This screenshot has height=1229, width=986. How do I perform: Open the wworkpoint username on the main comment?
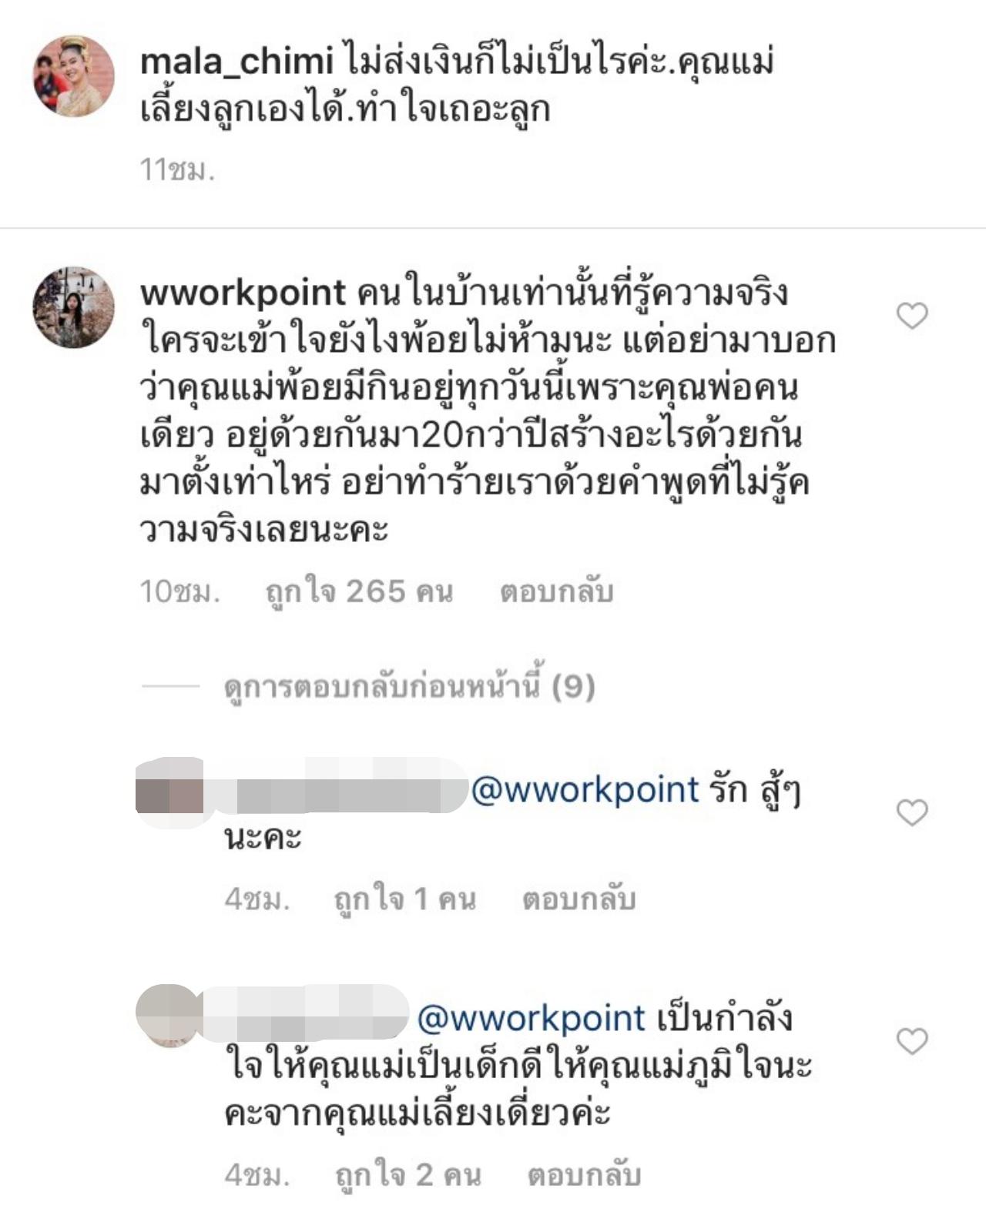(243, 293)
